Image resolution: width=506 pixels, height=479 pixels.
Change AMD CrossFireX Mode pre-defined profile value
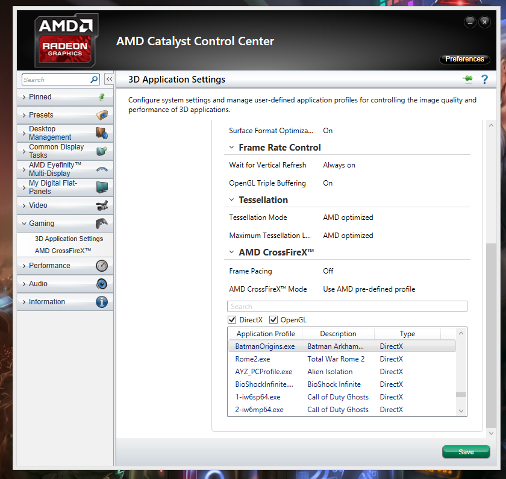[369, 289]
